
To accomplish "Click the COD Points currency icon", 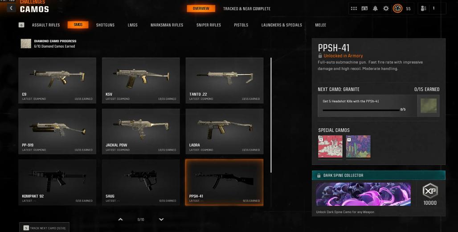I will click(x=364, y=8).
